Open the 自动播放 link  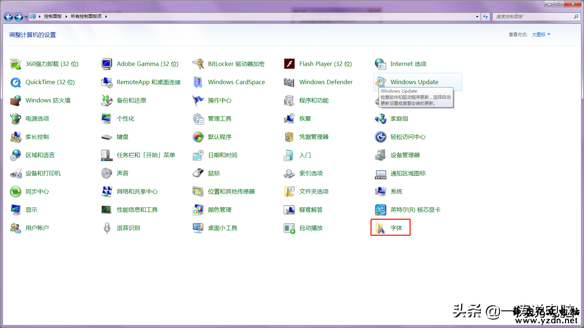coord(311,228)
